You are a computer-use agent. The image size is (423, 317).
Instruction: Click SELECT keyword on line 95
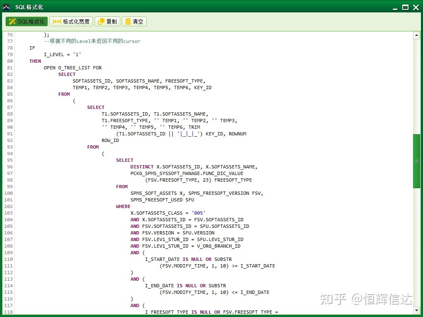point(125,160)
